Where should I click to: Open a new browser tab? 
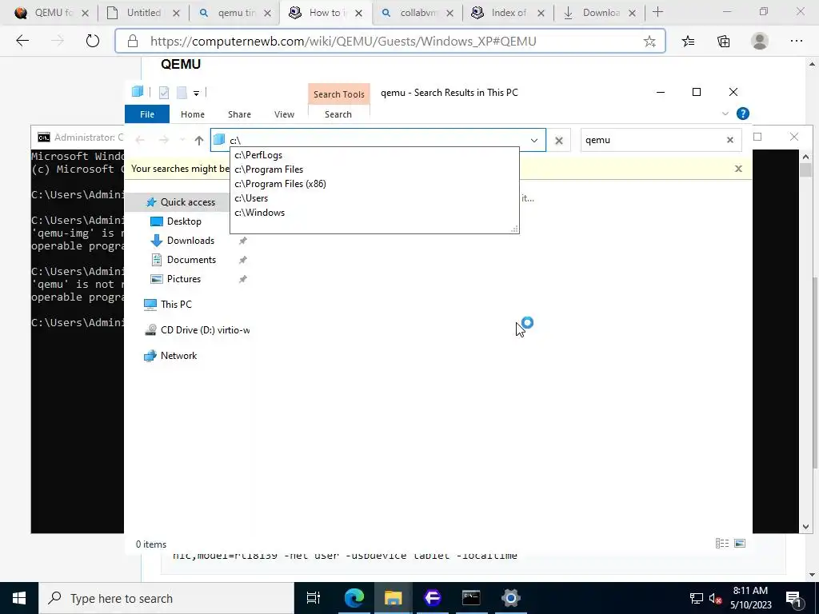tap(657, 13)
